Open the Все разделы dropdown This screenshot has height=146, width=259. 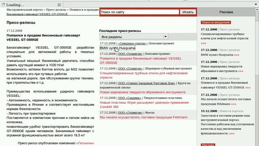[134, 37]
